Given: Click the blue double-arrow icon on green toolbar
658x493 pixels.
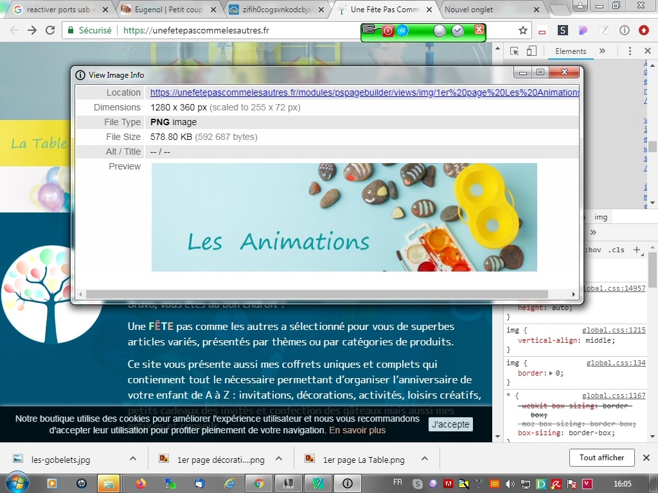Looking at the screenshot, I should 402,31.
